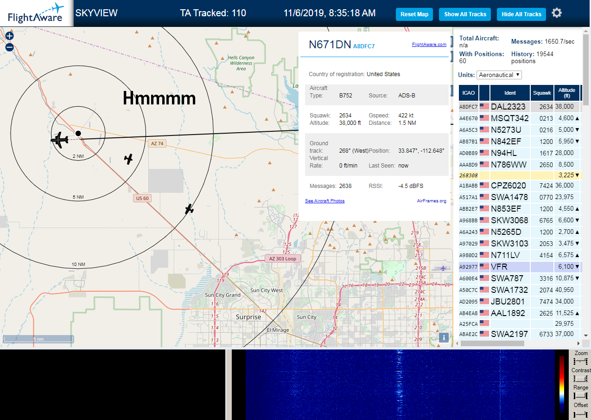Image resolution: width=591 pixels, height=420 pixels.
Task: Select the MSQT342 aircraft row
Action: point(520,118)
